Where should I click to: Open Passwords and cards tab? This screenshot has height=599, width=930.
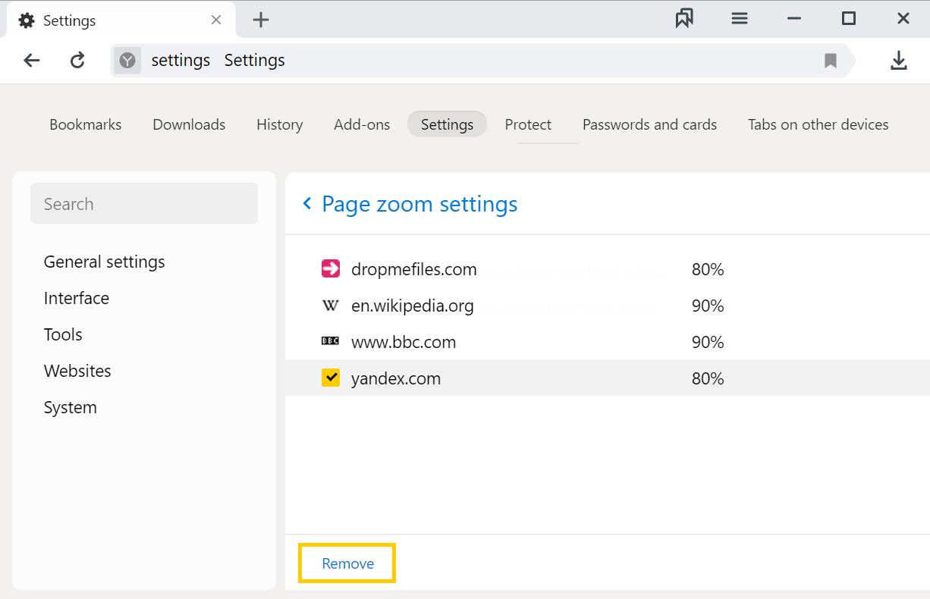(650, 124)
